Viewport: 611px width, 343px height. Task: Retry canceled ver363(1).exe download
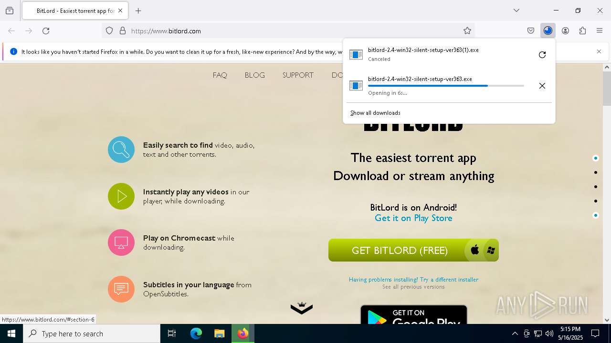542,55
